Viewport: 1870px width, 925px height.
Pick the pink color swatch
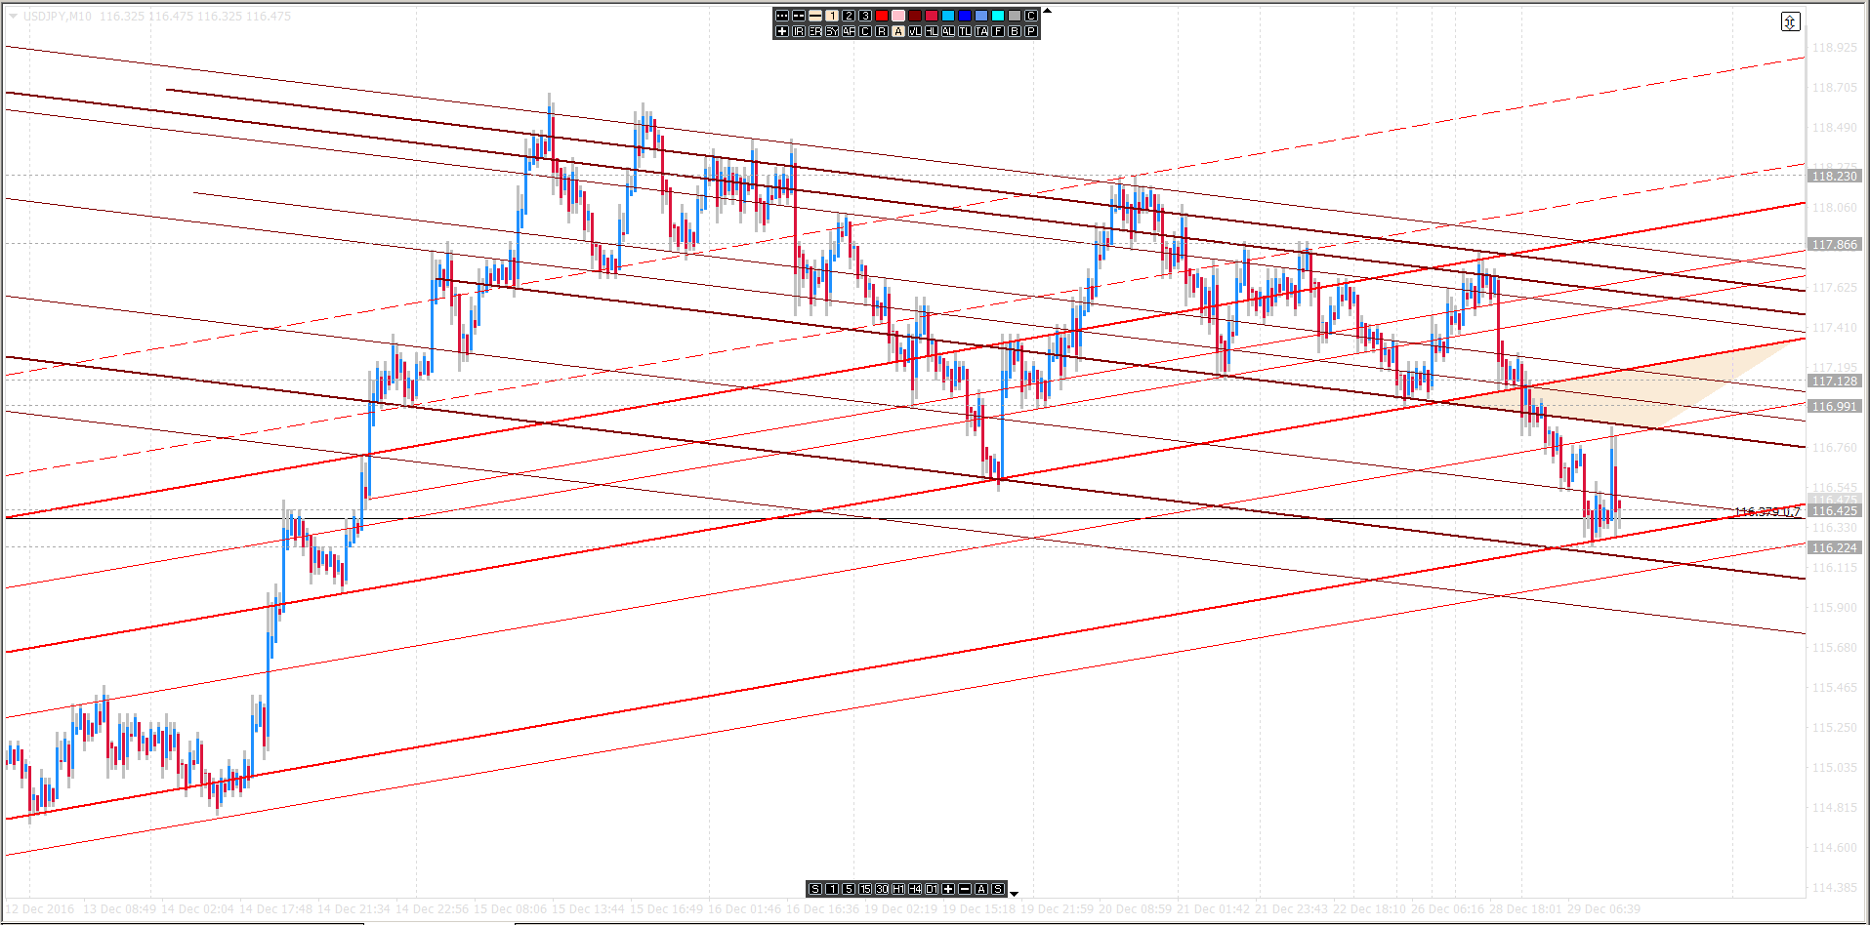[x=898, y=16]
